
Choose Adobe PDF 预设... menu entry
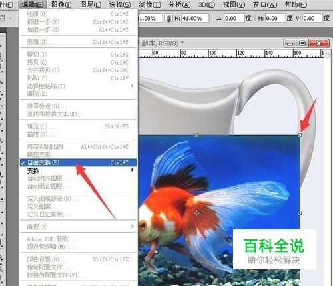(x=78, y=239)
